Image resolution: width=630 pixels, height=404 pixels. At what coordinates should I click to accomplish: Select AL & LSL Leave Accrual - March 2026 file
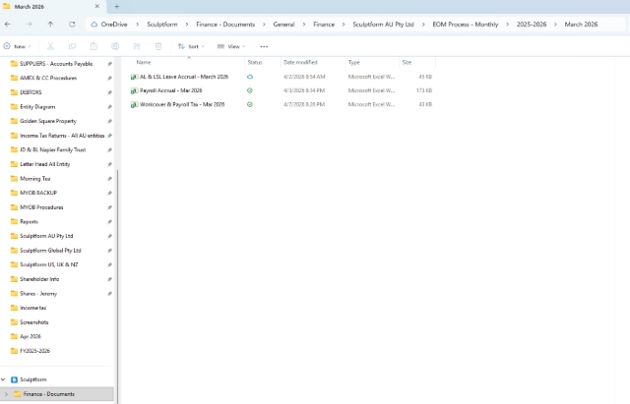coord(184,77)
